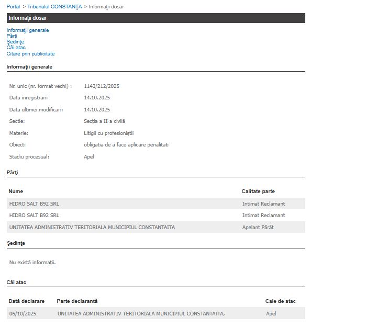Click the Calitate parte column header

tap(258, 191)
